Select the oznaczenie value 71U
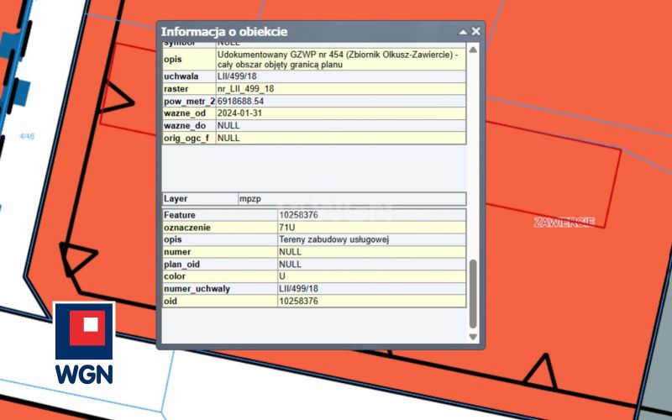Image resolution: width=672 pixels, height=420 pixels. click(x=290, y=228)
